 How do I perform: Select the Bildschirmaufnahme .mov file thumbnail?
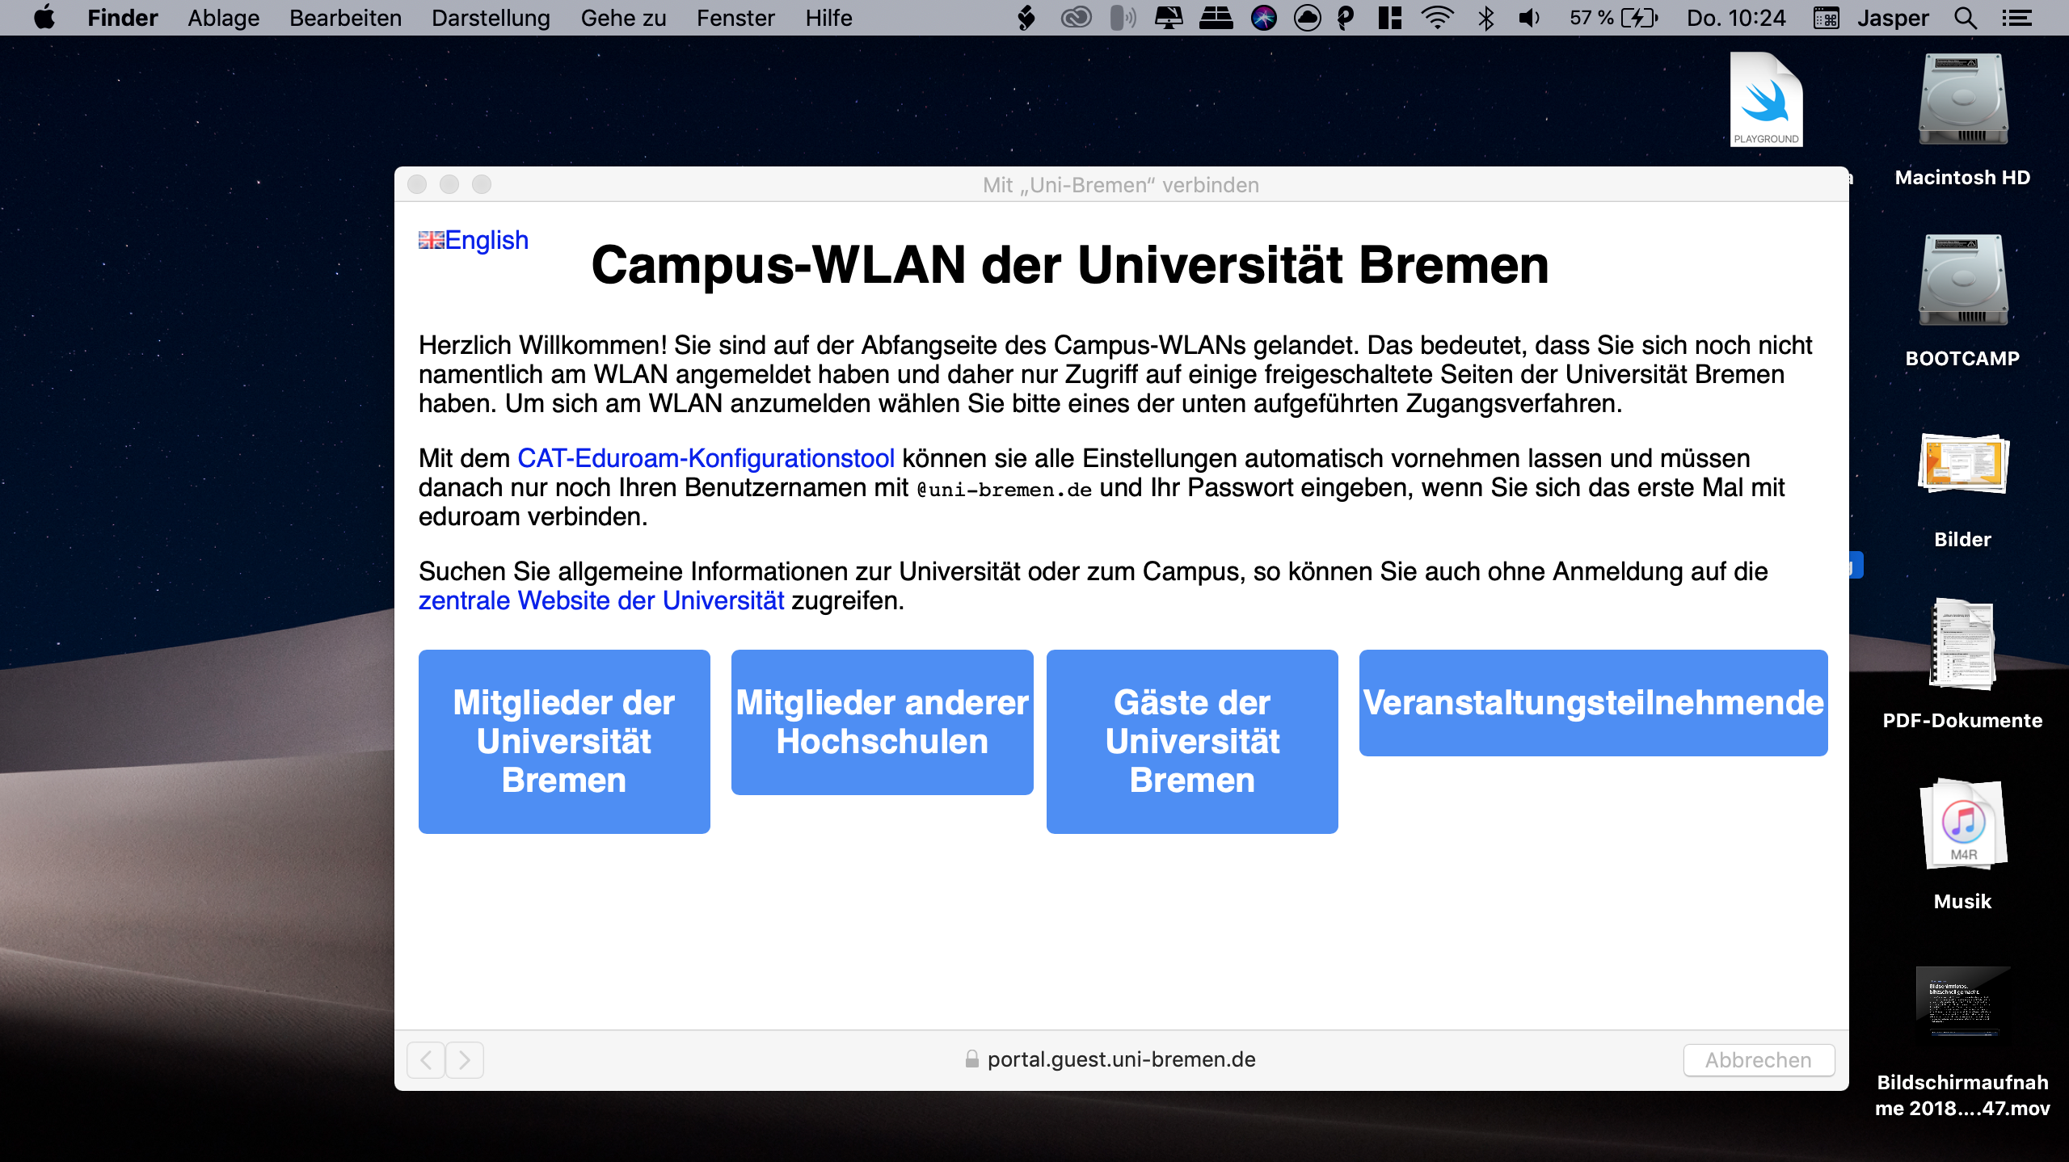pos(1962,1002)
